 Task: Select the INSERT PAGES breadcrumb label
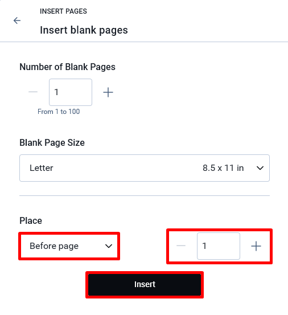(x=63, y=11)
